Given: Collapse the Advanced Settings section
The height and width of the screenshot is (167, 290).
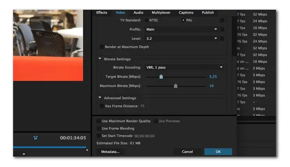Looking at the screenshot, I should (100, 98).
